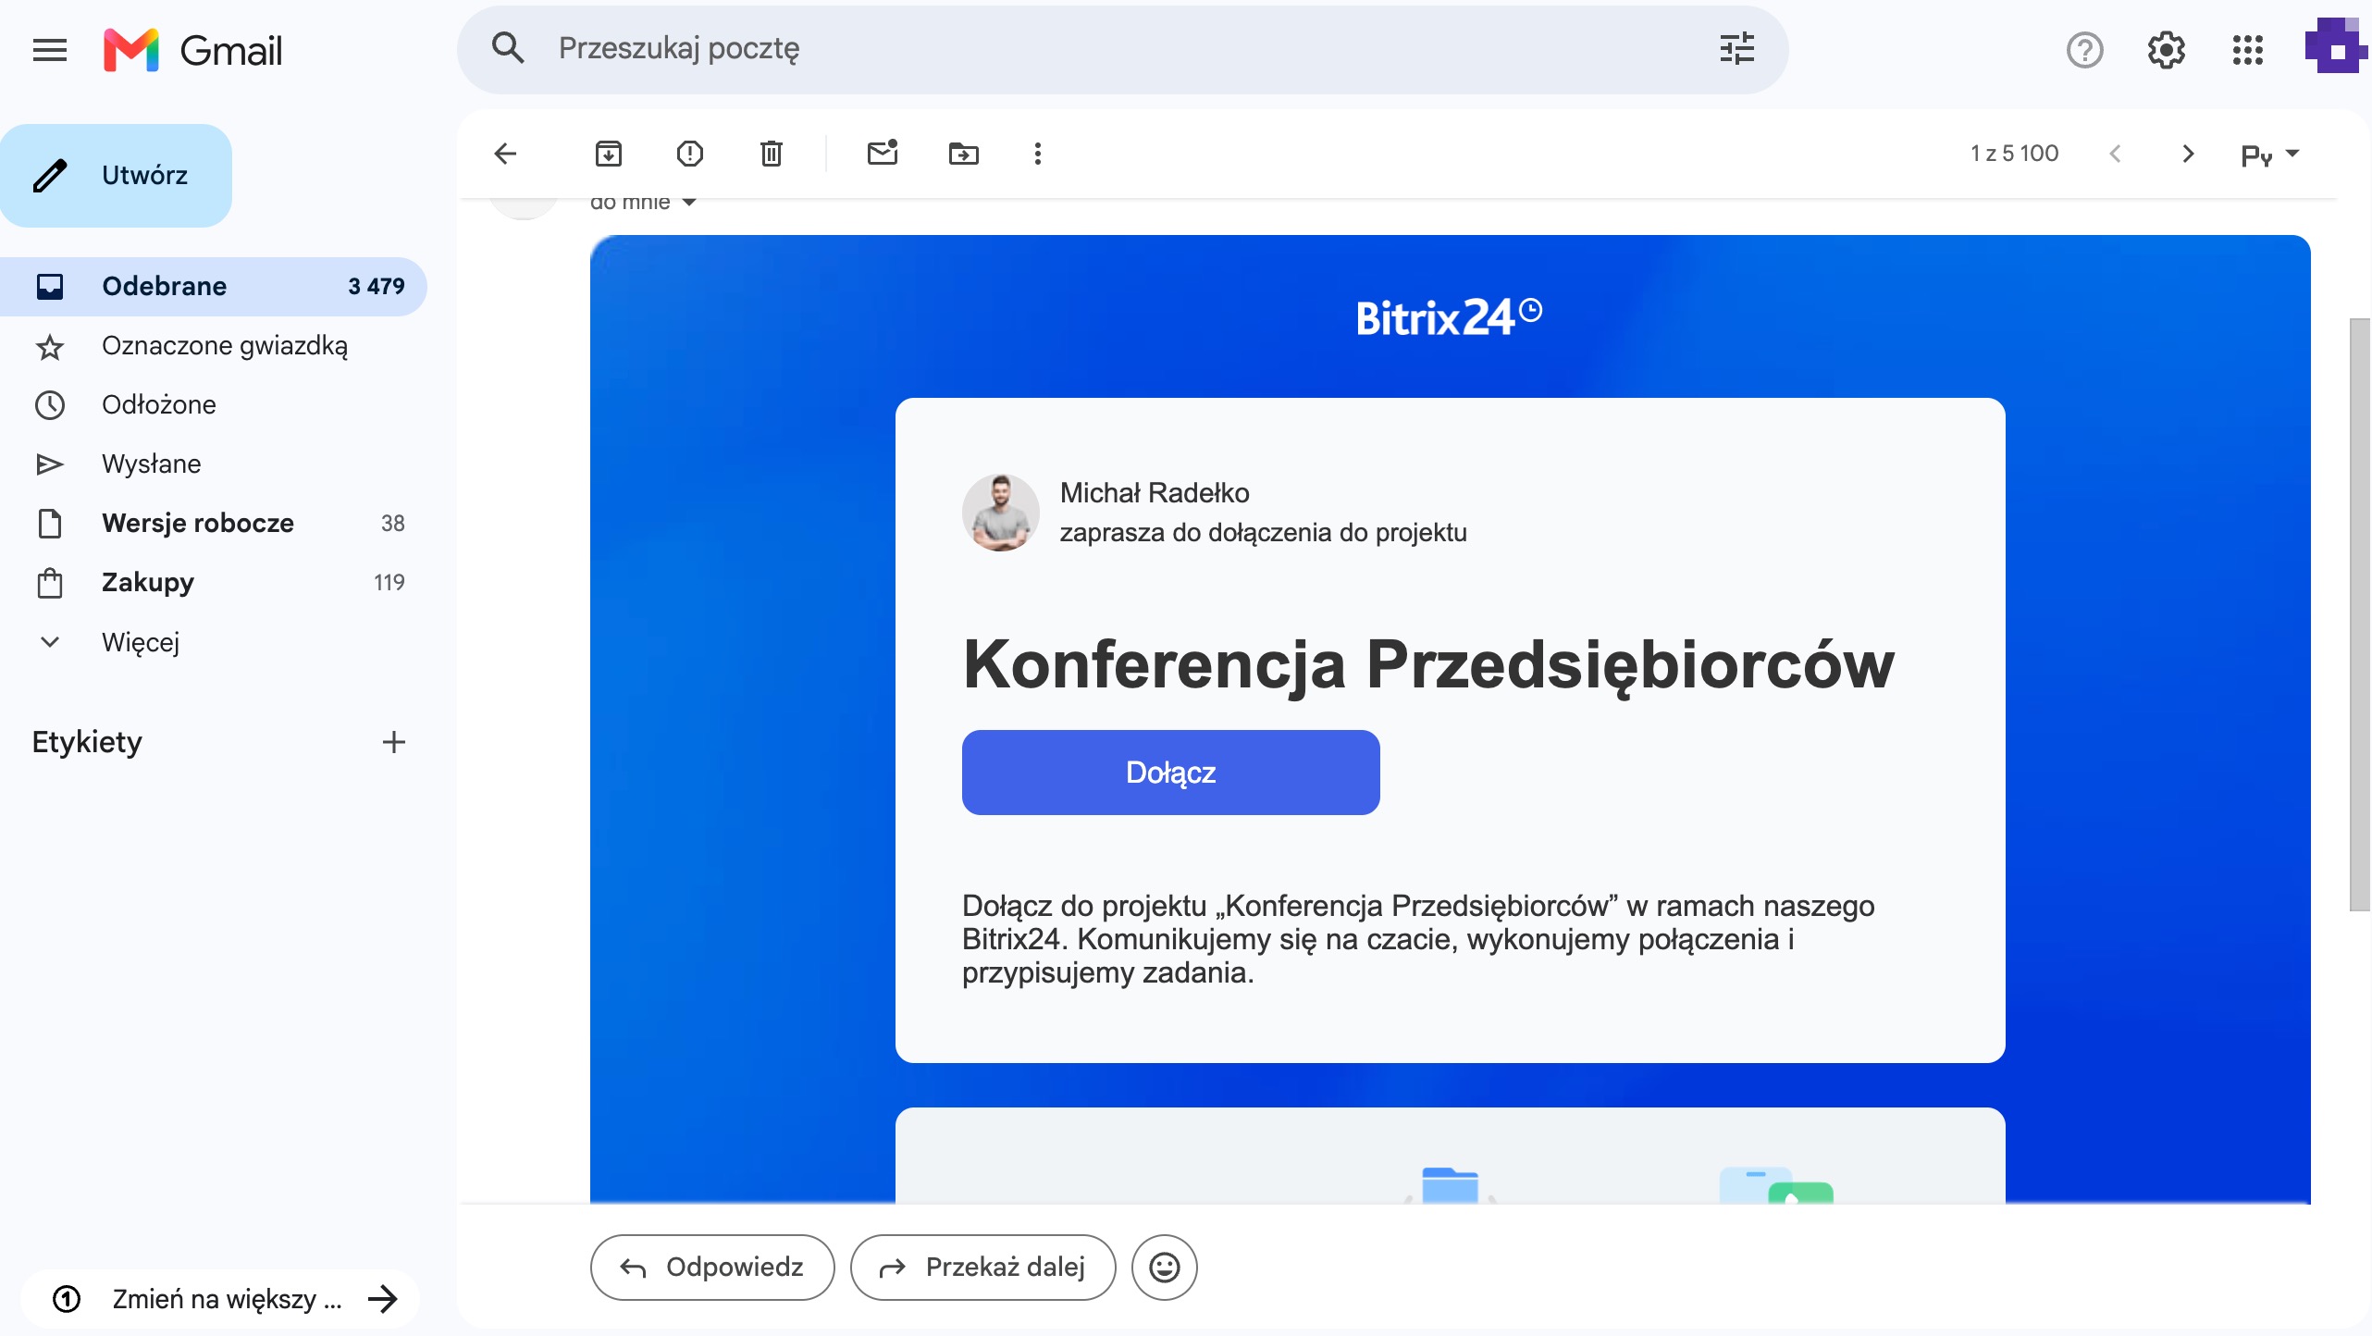Click the email vertical scrollbar
This screenshot has width=2372, height=1336.
[x=2360, y=614]
